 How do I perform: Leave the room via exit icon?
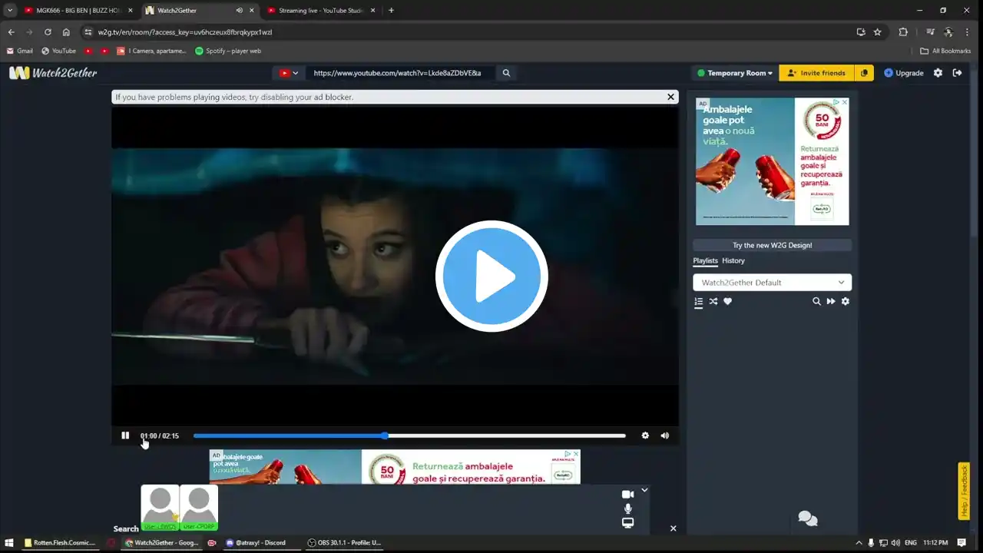957,73
